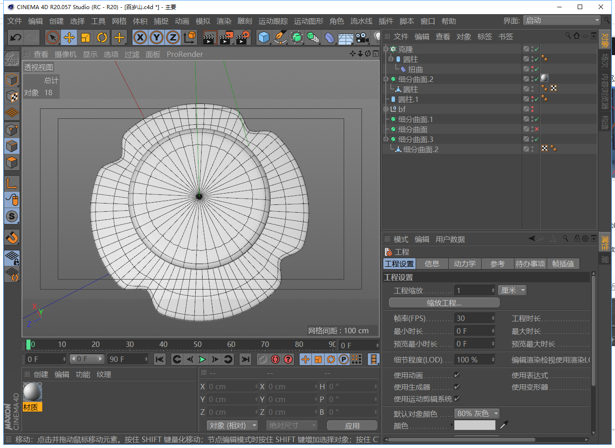Click the Subdivision Surface generator icon
This screenshot has height=448, width=615.
[x=297, y=37]
